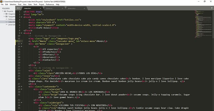Click the bookmarked line number 12

tap(19, 41)
